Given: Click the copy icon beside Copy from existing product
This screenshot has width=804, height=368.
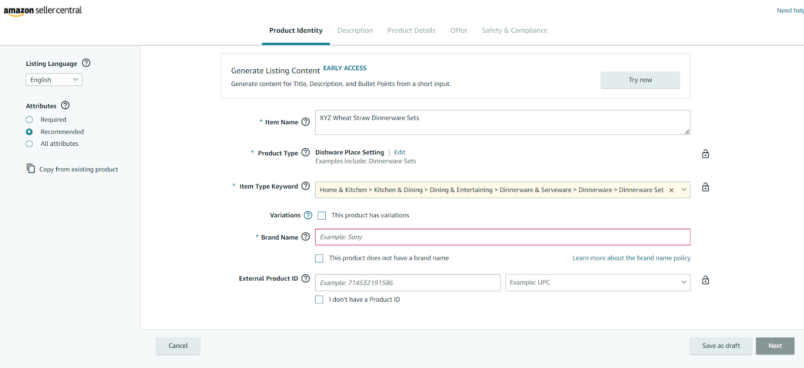Looking at the screenshot, I should click(31, 168).
